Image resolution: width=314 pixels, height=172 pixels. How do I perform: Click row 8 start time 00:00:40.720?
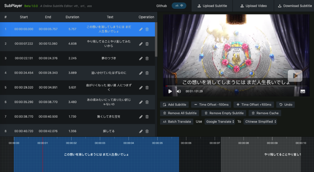tap(24, 131)
